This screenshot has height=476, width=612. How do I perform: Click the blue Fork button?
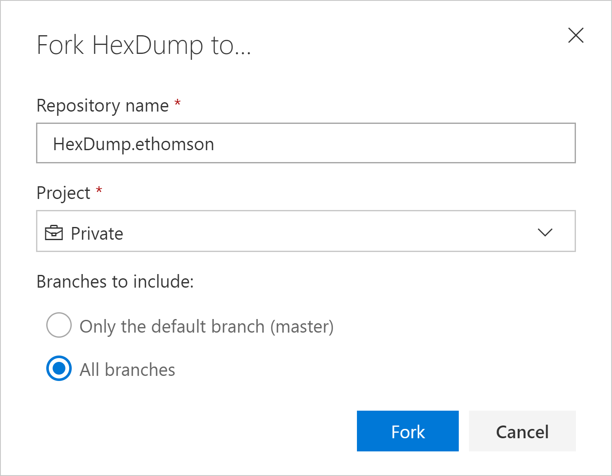(x=408, y=431)
